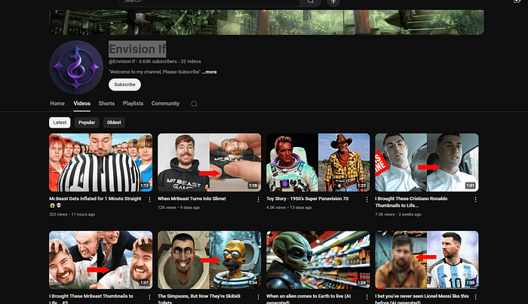Select the Videos tab
The width and height of the screenshot is (528, 304).
[x=81, y=103]
